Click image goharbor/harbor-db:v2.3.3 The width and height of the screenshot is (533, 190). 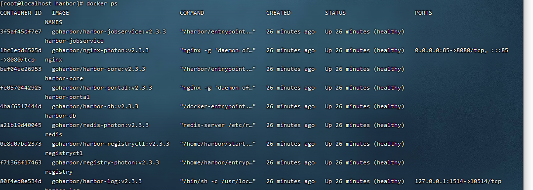click(x=95, y=106)
